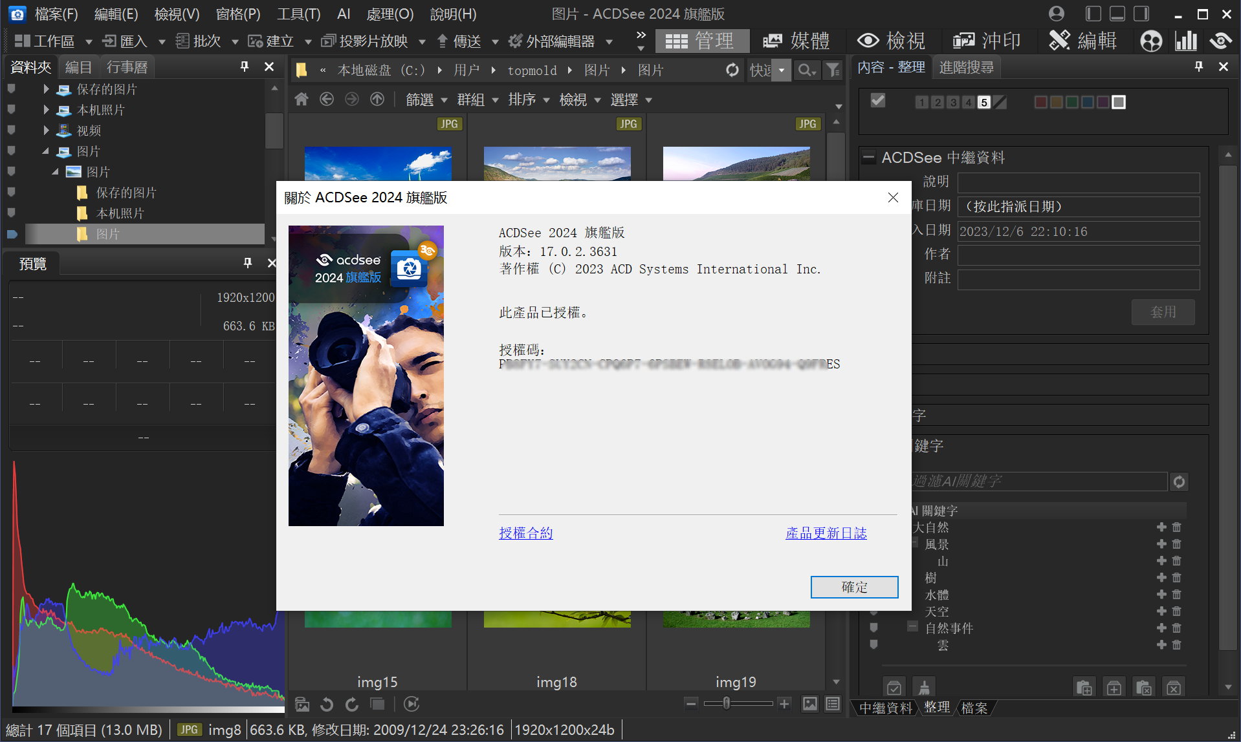Apply the red color label
Image resolution: width=1241 pixels, height=742 pixels.
pyautogui.click(x=1040, y=102)
